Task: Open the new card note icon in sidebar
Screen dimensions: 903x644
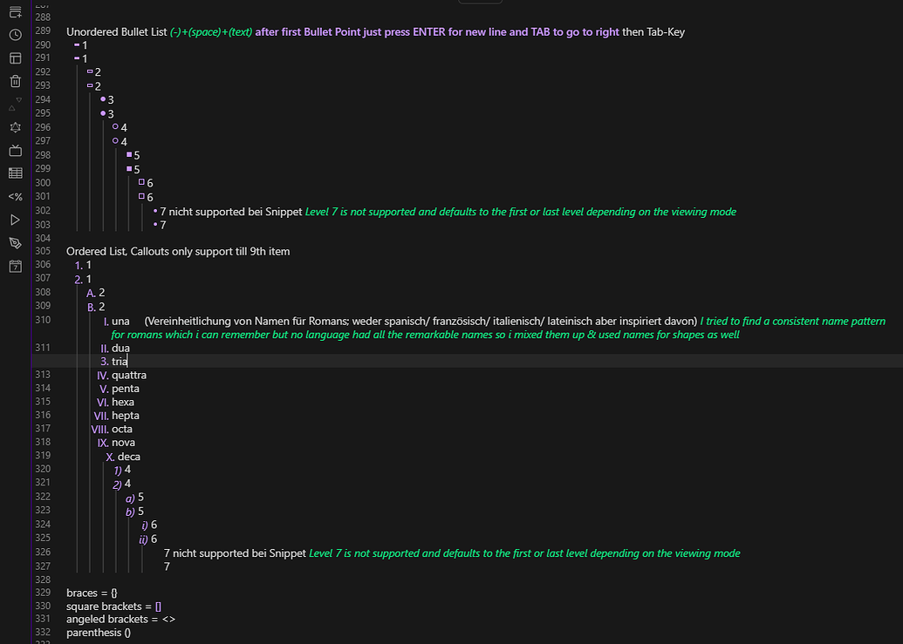Action: [14, 12]
